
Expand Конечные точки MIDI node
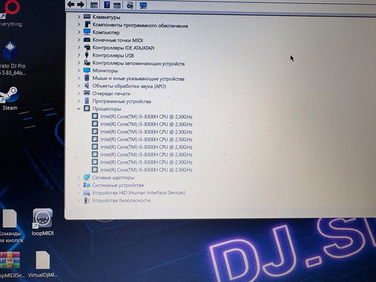[x=79, y=40]
